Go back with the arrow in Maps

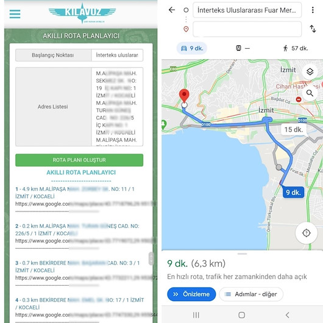click(x=172, y=10)
